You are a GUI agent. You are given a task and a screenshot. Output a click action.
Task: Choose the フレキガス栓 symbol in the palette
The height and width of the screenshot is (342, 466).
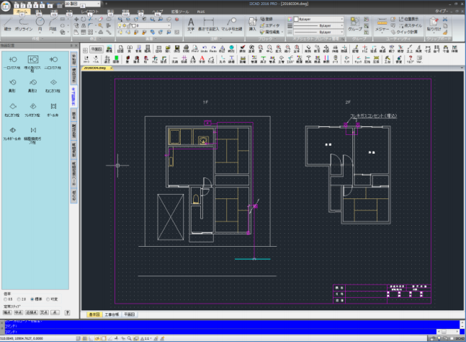[32, 108]
